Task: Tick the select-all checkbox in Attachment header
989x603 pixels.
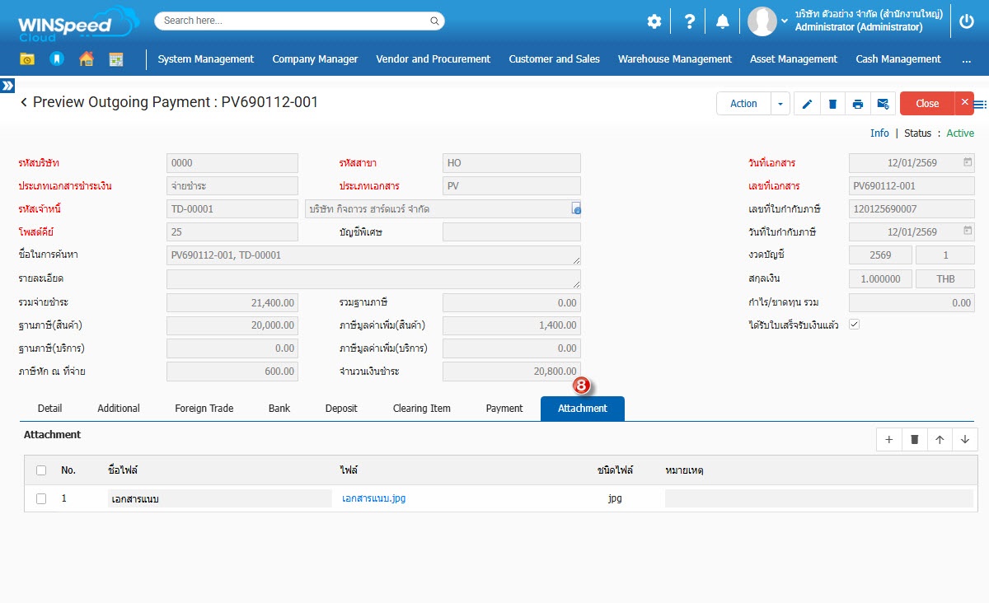Action: pyautogui.click(x=41, y=470)
